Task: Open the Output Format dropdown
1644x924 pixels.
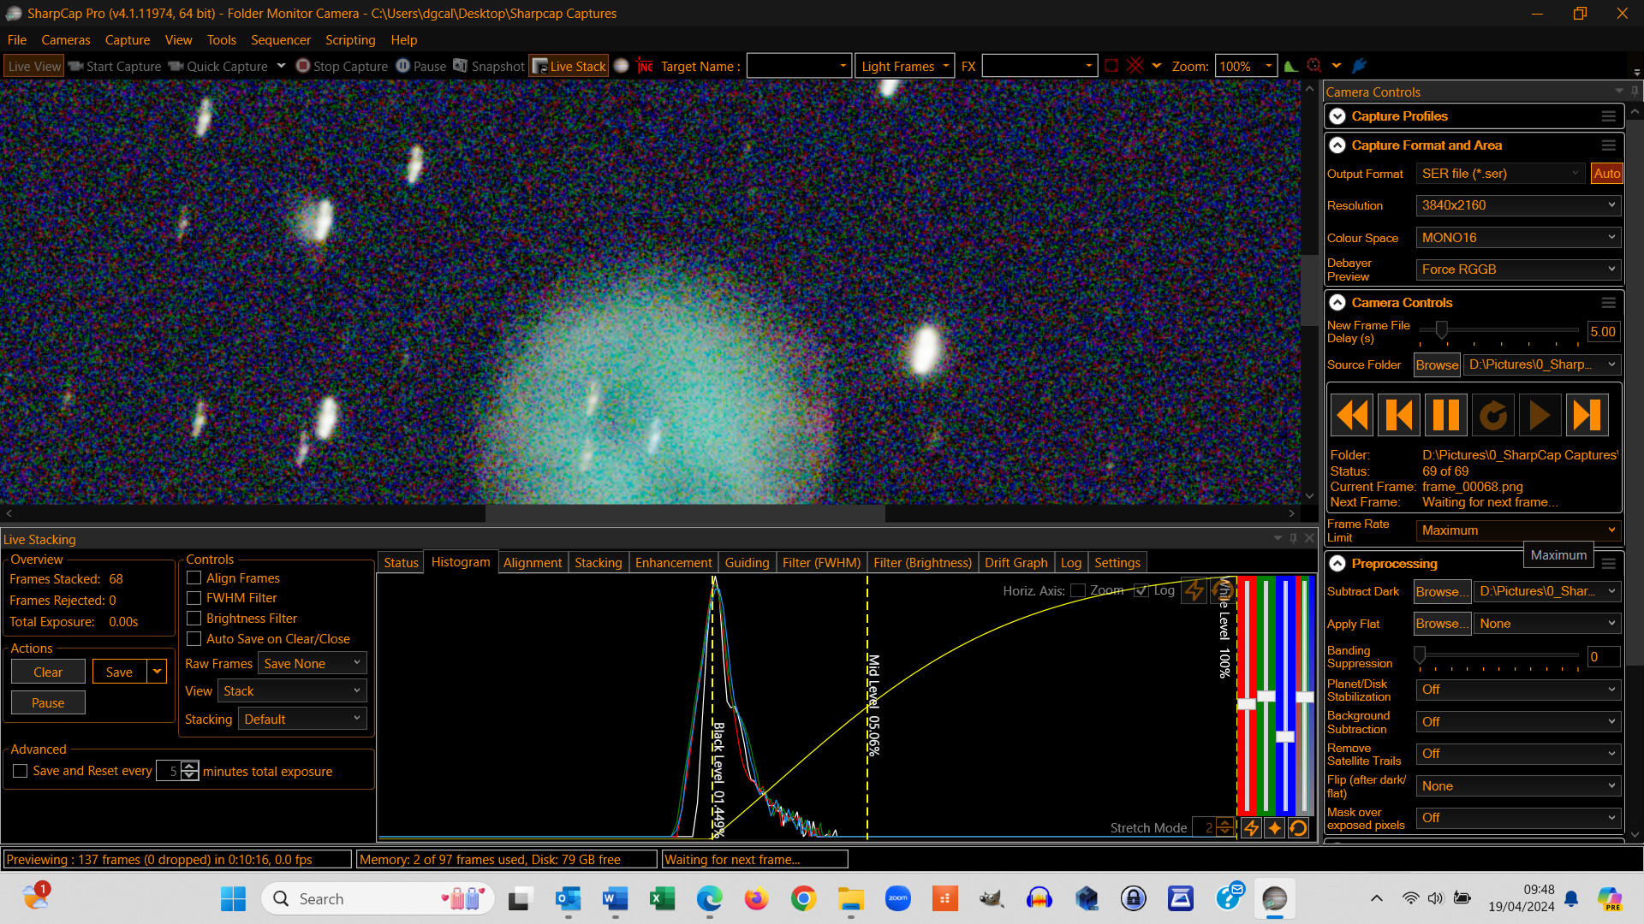Action: 1501,174
